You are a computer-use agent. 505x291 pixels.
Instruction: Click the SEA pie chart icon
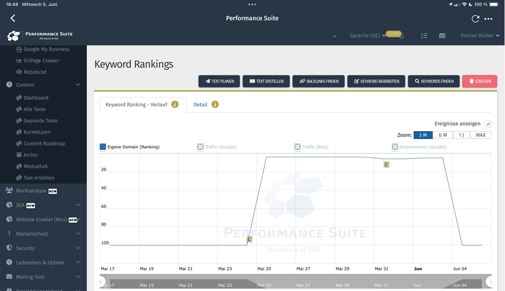(9, 205)
